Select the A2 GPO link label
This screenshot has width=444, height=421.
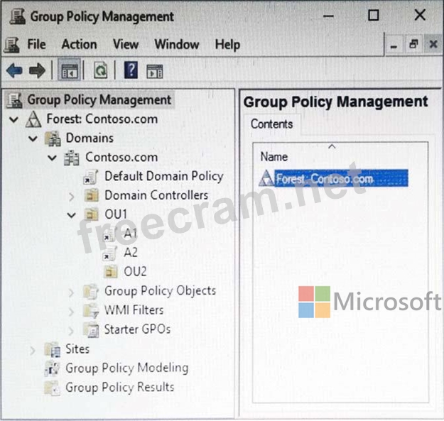[131, 252]
